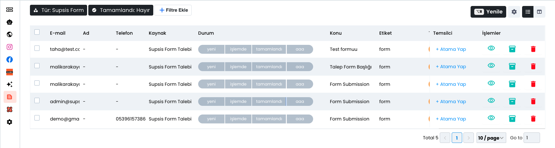Archive the Test formuu row
This screenshot has width=555, height=148.
(x=512, y=49)
